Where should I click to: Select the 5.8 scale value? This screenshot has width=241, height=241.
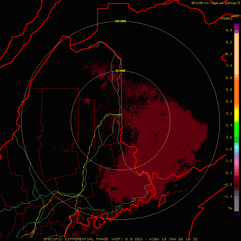click(229, 90)
